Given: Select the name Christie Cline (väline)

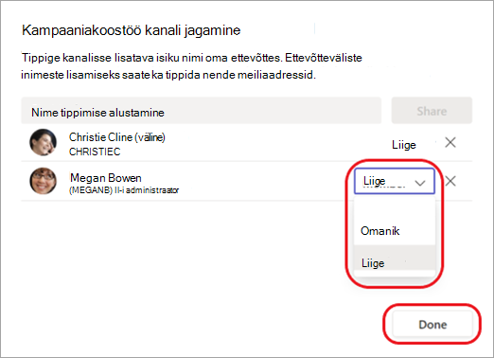Looking at the screenshot, I should 117,137.
